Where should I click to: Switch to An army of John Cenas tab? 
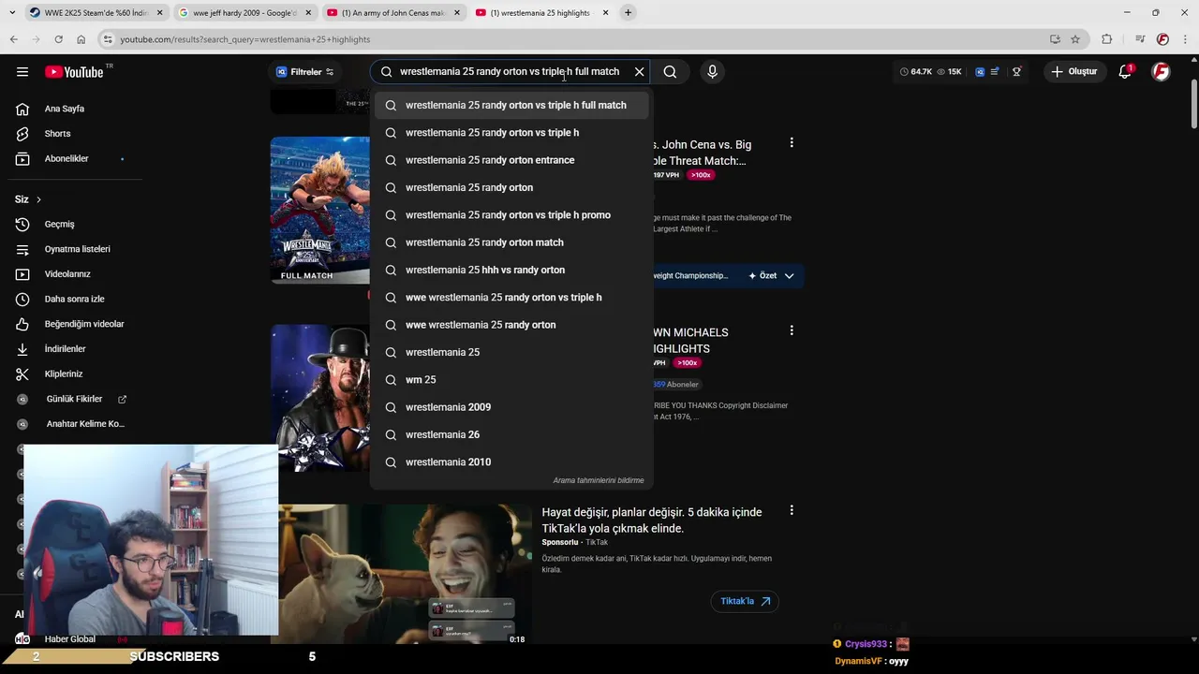pos(393,13)
